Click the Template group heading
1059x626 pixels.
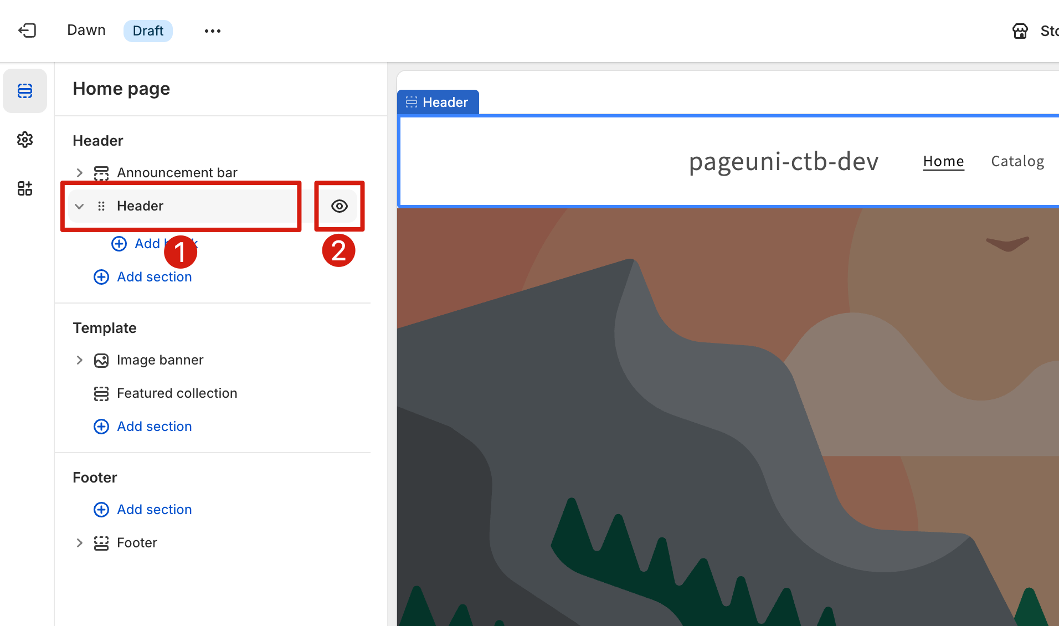point(105,328)
